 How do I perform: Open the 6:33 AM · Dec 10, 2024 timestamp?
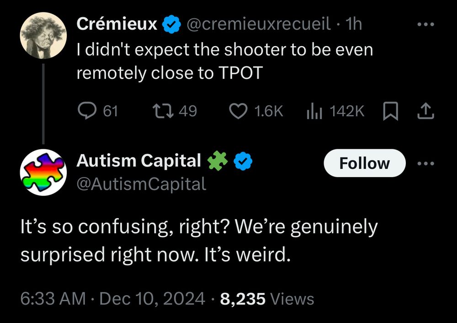point(112,298)
